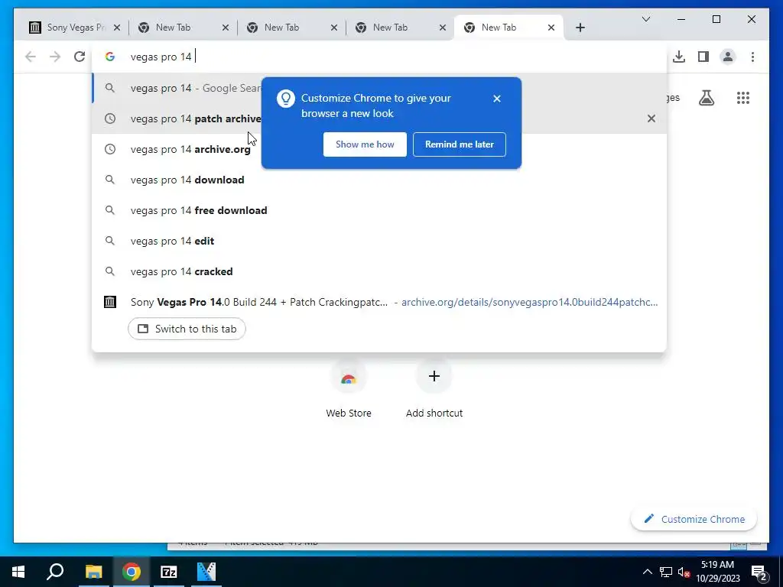Close the active New Tab

tap(551, 28)
